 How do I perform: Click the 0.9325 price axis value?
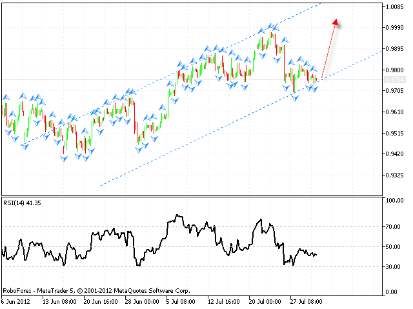click(394, 175)
